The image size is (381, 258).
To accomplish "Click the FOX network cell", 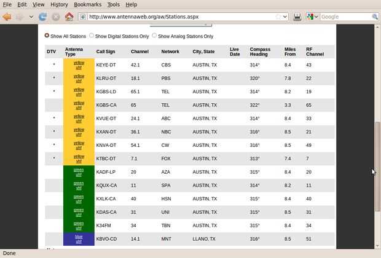I will (166, 158).
